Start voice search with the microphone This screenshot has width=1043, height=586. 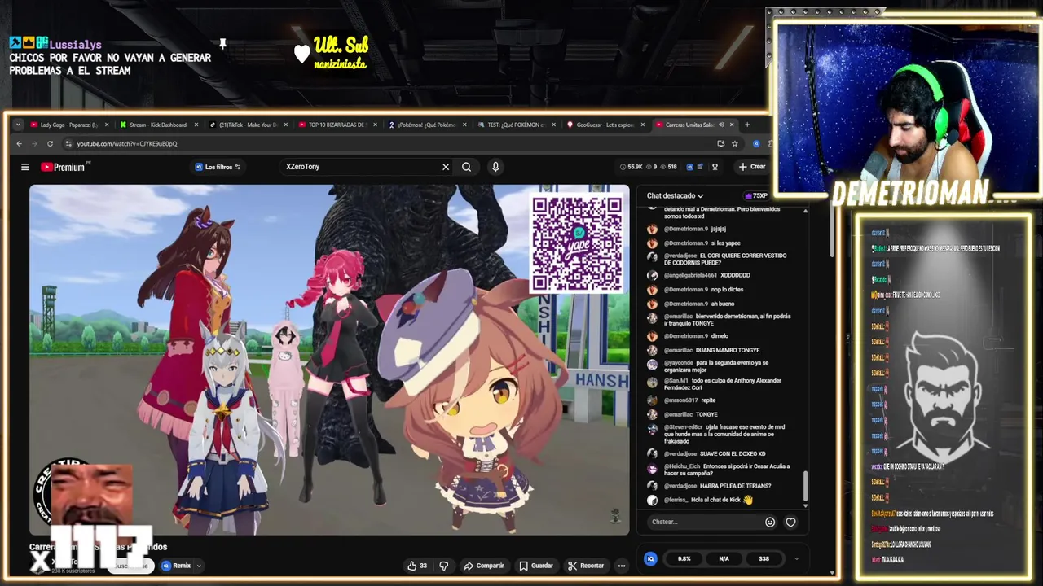click(495, 167)
